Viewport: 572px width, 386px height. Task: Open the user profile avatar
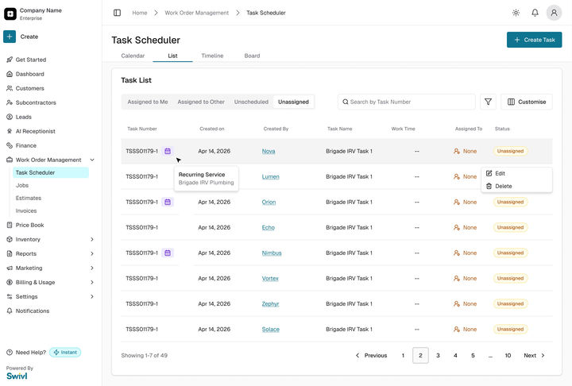click(554, 13)
